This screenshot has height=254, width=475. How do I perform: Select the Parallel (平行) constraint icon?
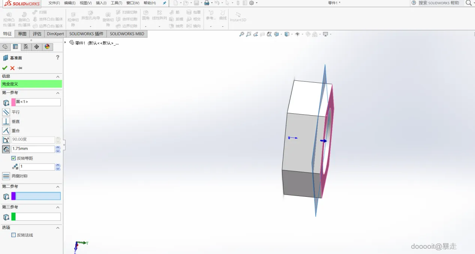(x=6, y=112)
